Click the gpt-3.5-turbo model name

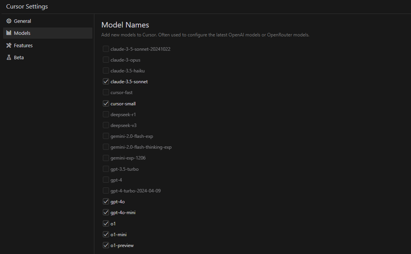click(124, 169)
